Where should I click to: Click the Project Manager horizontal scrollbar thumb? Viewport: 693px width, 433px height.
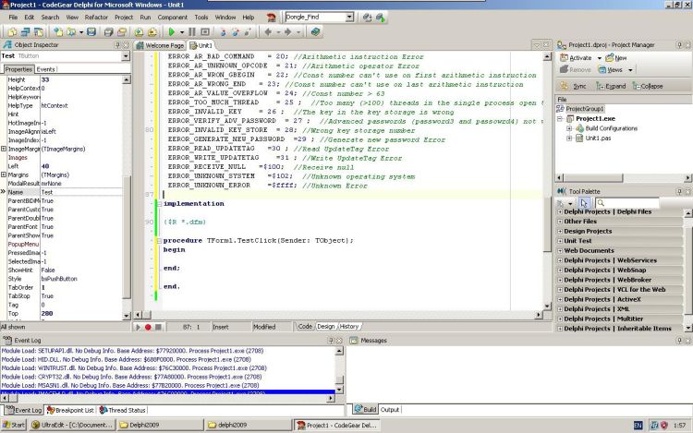pos(593,178)
